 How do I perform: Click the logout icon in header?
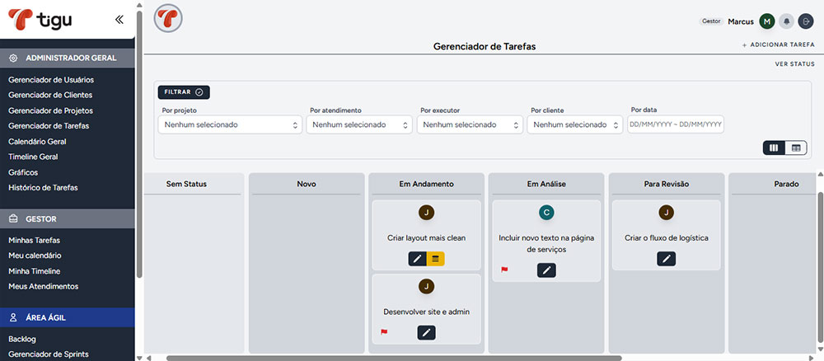click(805, 21)
